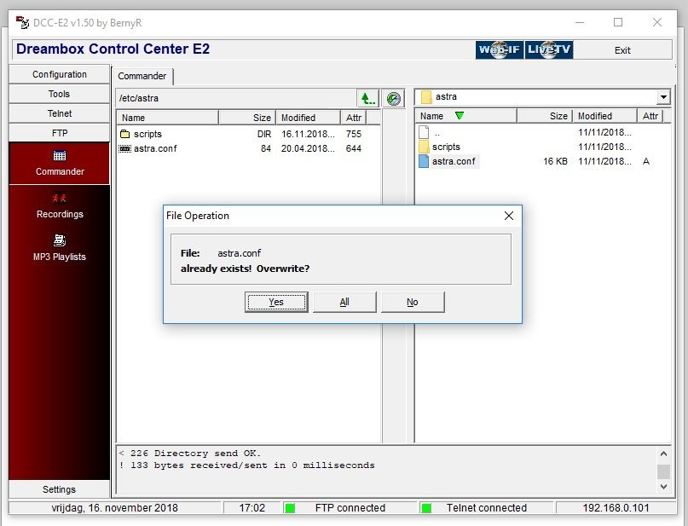
Task: Click the Web-IF icon button
Action: point(499,50)
